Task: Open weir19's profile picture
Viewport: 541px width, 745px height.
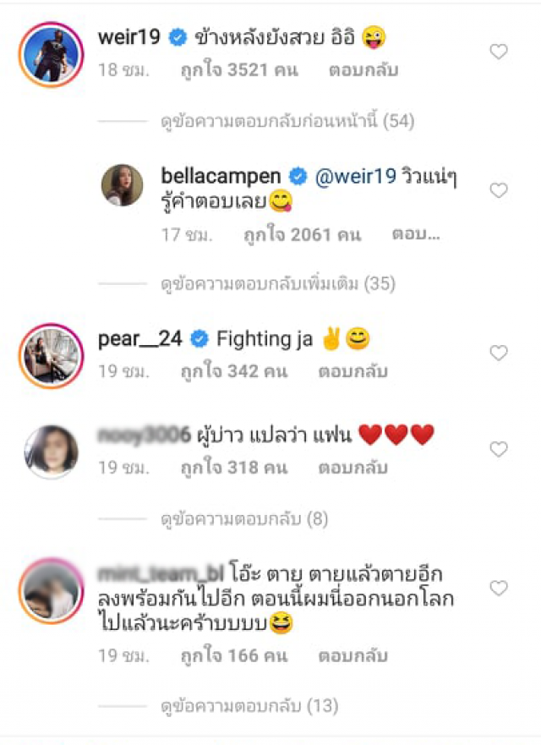Action: (x=52, y=54)
